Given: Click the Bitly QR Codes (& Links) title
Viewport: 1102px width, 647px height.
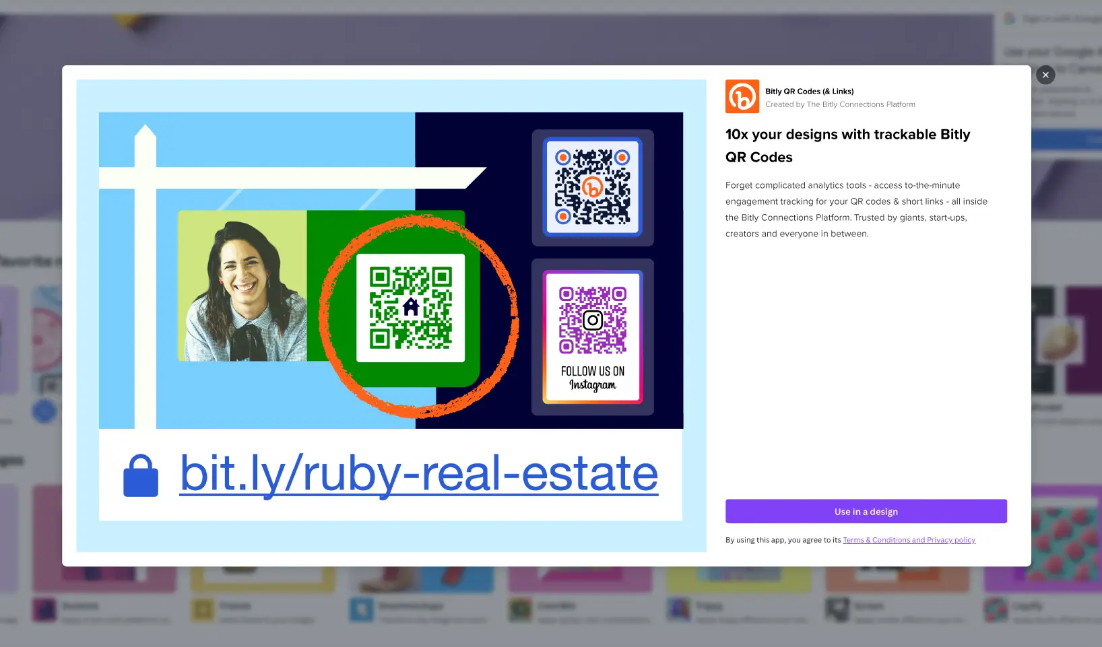Looking at the screenshot, I should [x=809, y=92].
